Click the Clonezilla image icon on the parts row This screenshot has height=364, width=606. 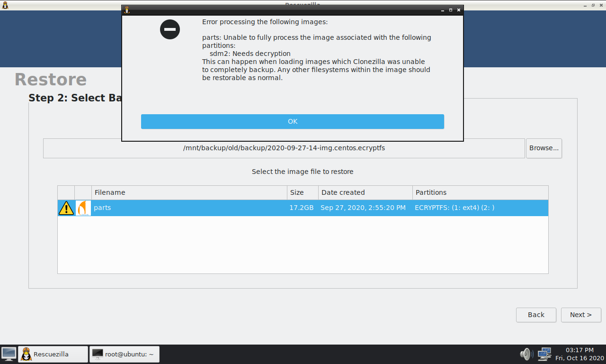82,208
